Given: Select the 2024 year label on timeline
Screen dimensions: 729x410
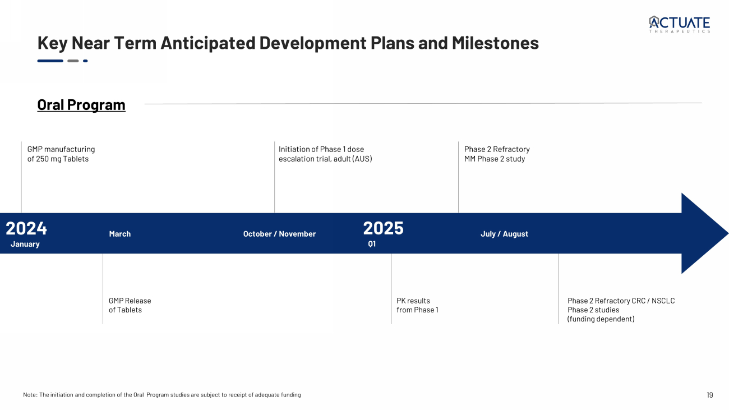Looking at the screenshot, I should click(26, 228).
